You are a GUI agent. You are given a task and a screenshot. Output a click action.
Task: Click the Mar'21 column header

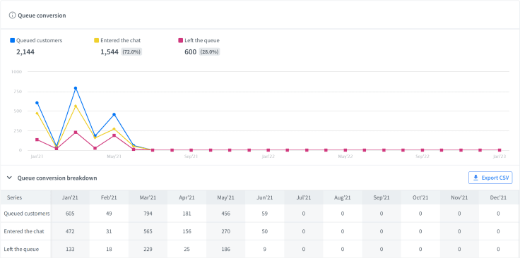(x=148, y=197)
